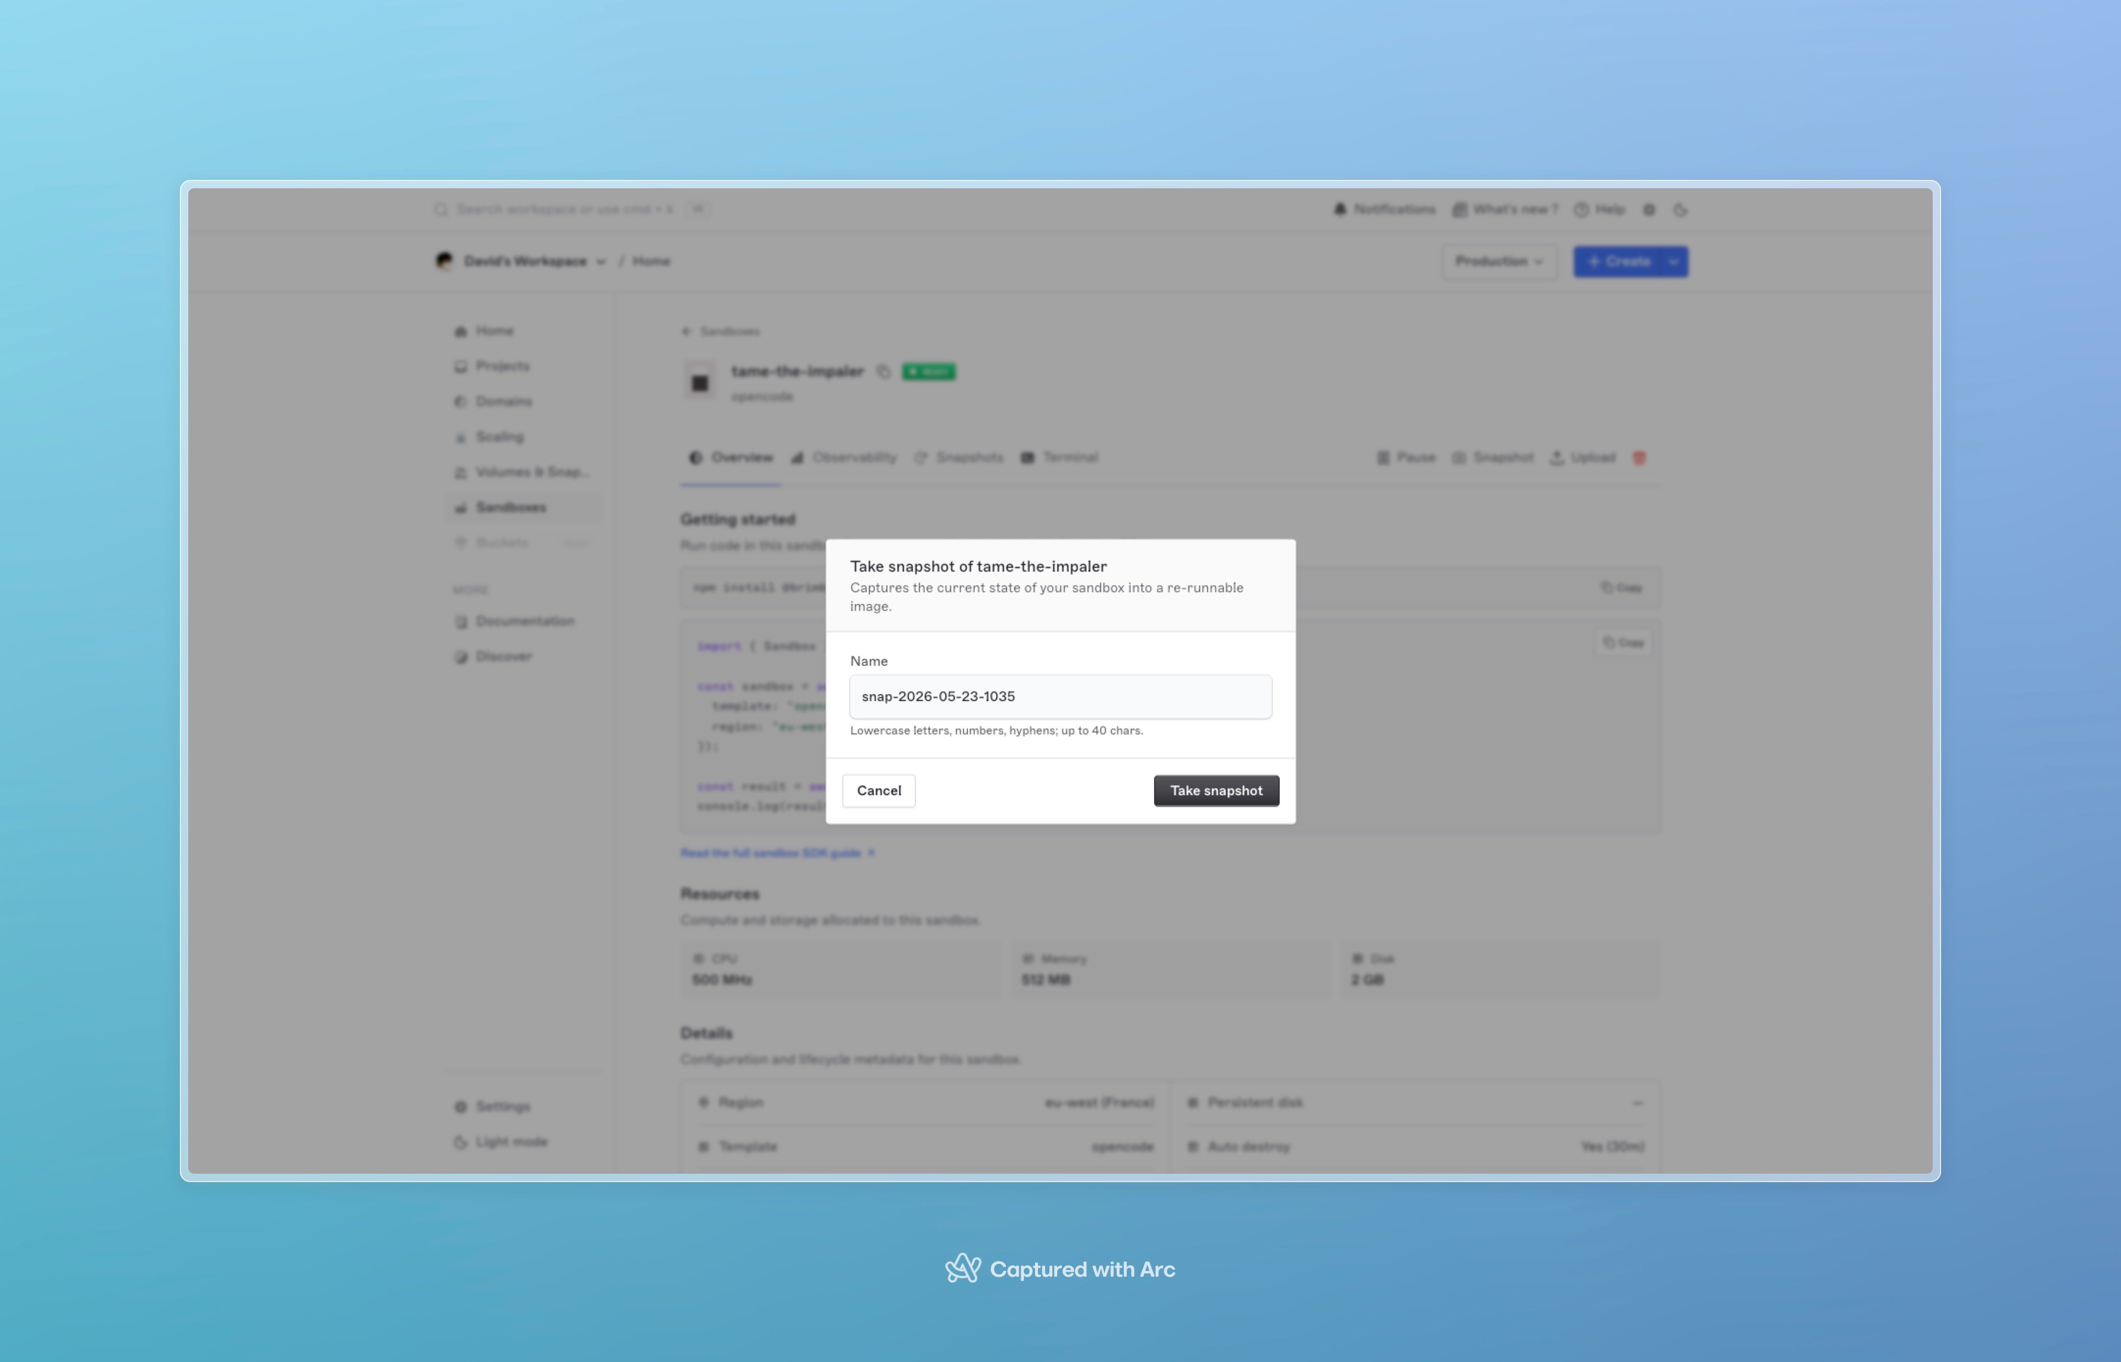
Task: Click the gear icon in top bar
Action: coord(1649,210)
